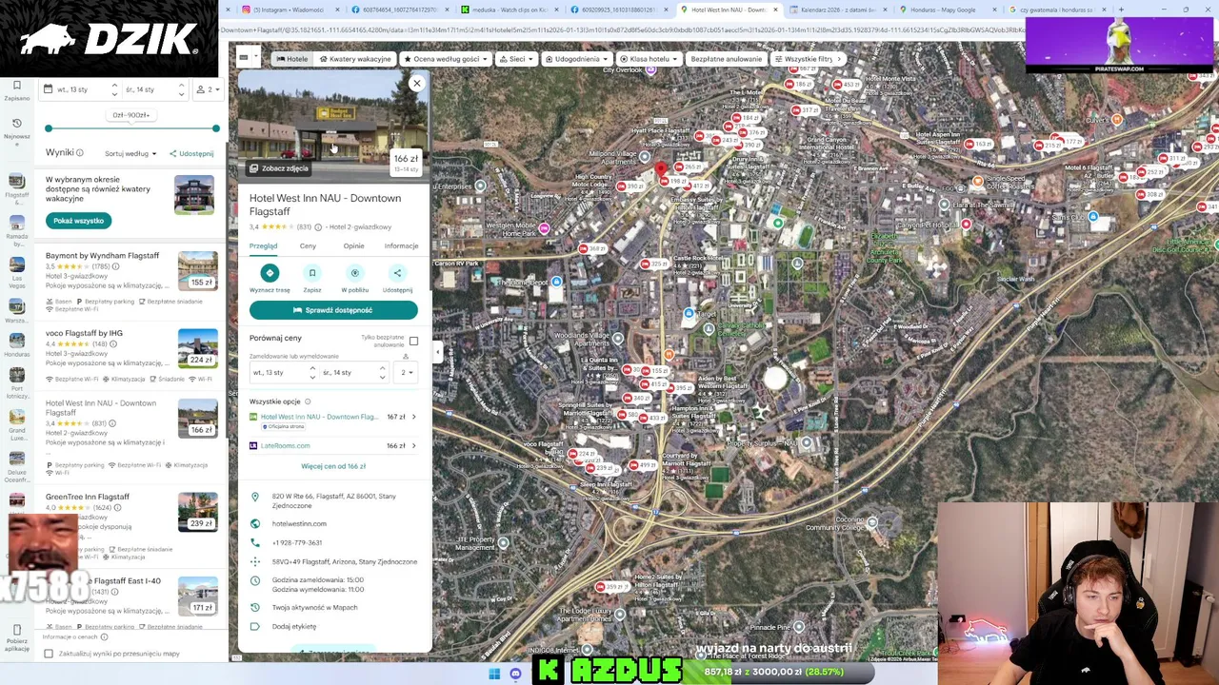The image size is (1219, 685).
Task: Switch to Honduras – Mapy Google browser tab
Action: point(943,10)
